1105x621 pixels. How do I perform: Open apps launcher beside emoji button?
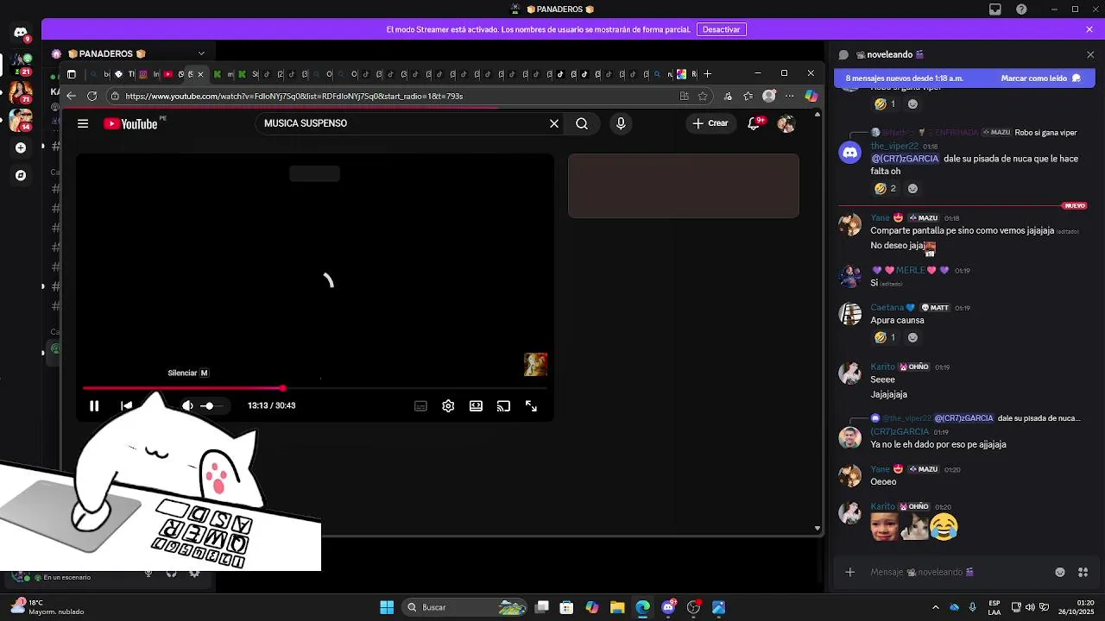[x=1083, y=572]
